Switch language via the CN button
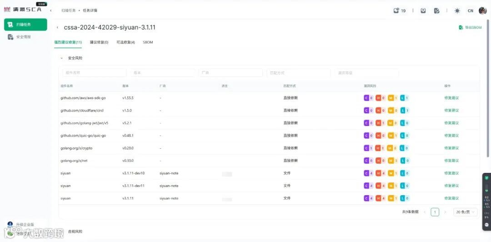491x242 pixels. 471,10
